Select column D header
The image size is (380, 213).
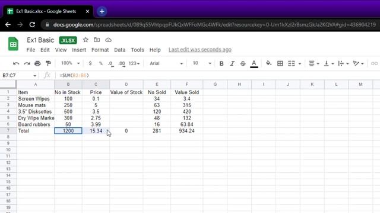tap(126, 84)
